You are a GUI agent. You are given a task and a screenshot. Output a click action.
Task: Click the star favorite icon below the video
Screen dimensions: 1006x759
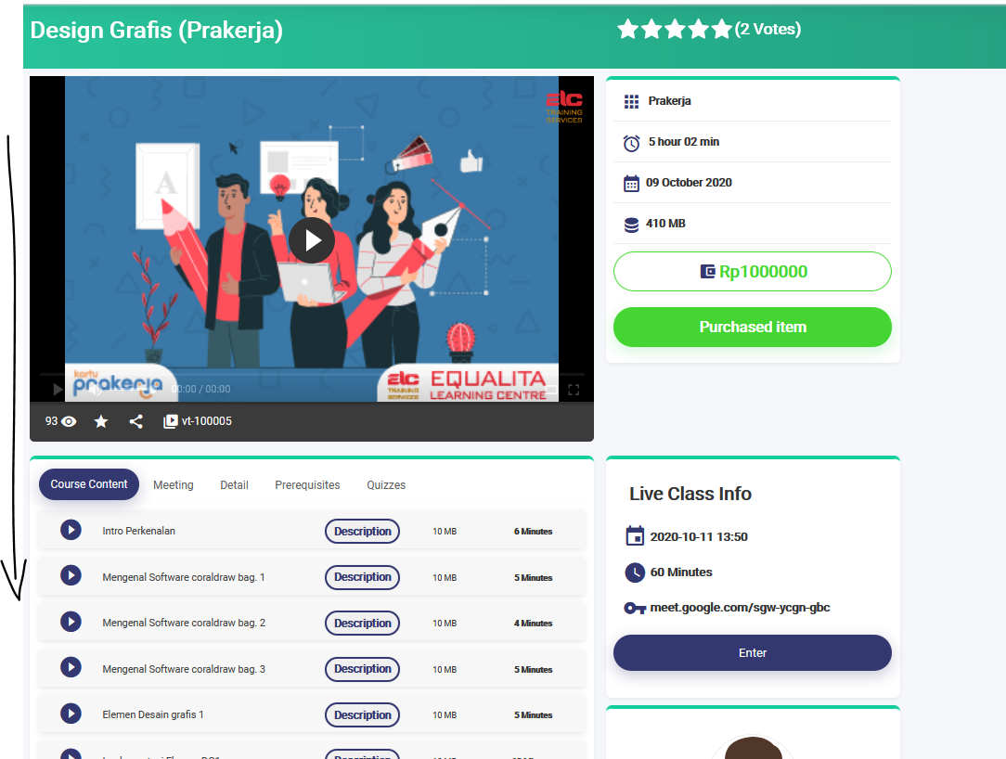point(101,421)
